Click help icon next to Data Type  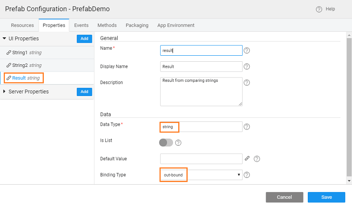[x=247, y=127]
